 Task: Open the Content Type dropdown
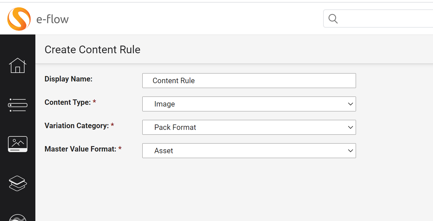[249, 104]
